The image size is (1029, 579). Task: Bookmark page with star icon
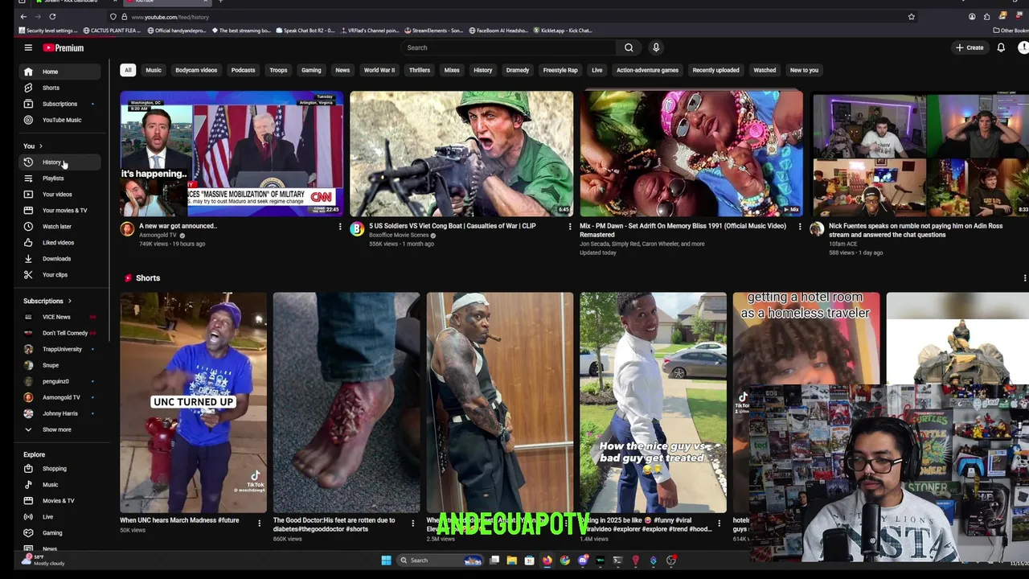[911, 17]
